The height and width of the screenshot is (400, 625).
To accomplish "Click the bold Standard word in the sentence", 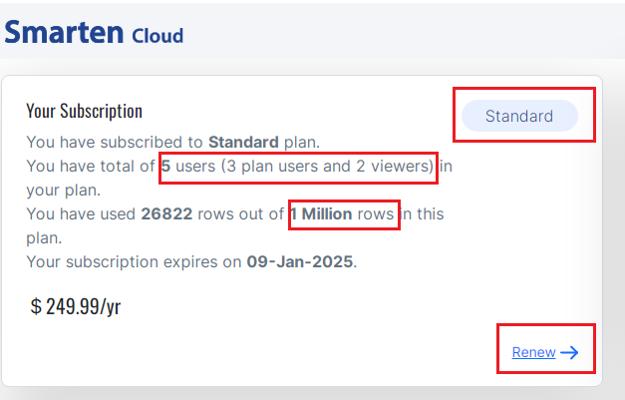I will coord(243,142).
